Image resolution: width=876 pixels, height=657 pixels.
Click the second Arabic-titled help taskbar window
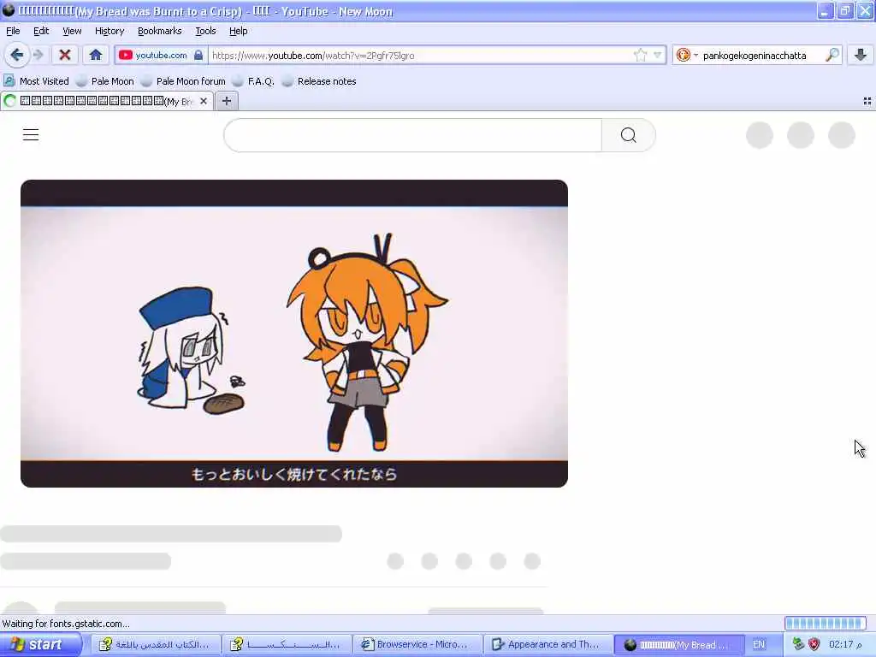click(x=286, y=644)
